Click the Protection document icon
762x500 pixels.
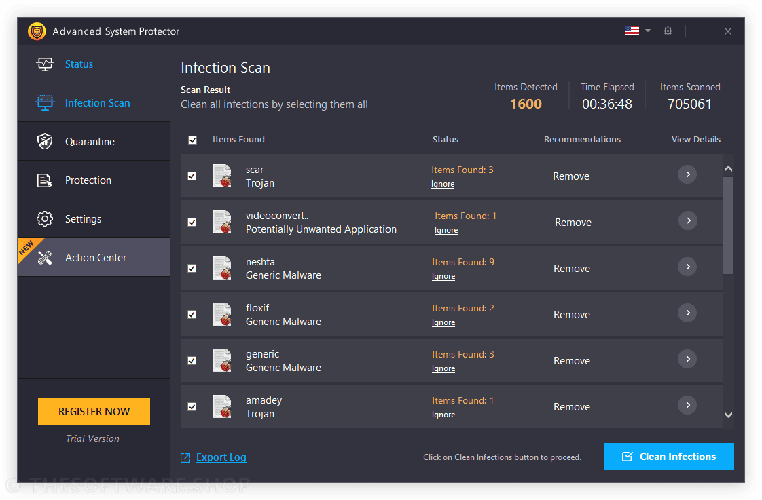(45, 180)
